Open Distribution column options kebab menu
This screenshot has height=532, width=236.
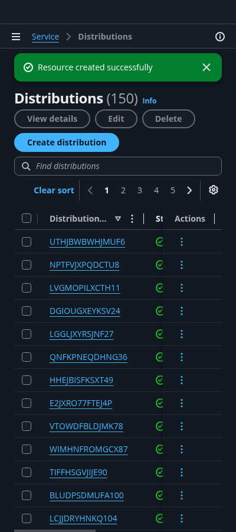pyautogui.click(x=132, y=219)
